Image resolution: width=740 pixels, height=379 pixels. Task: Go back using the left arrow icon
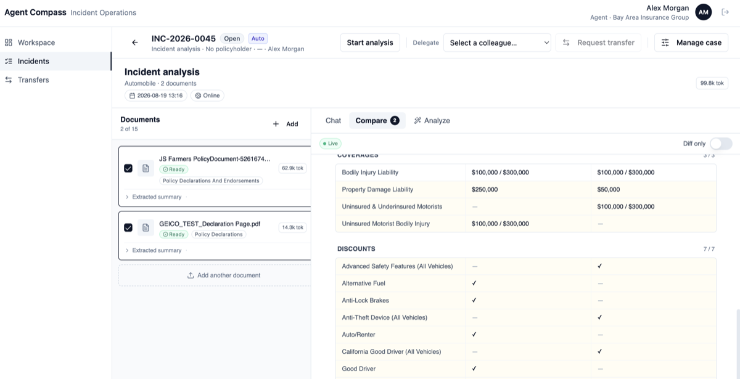pyautogui.click(x=135, y=43)
